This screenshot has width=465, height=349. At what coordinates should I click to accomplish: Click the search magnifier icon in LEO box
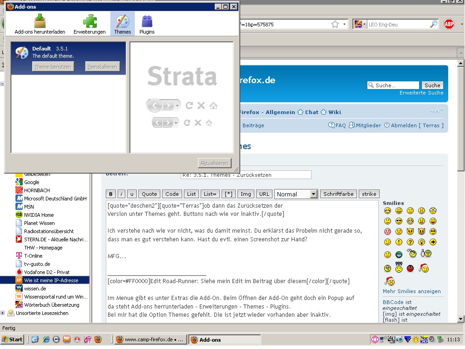coord(434,24)
